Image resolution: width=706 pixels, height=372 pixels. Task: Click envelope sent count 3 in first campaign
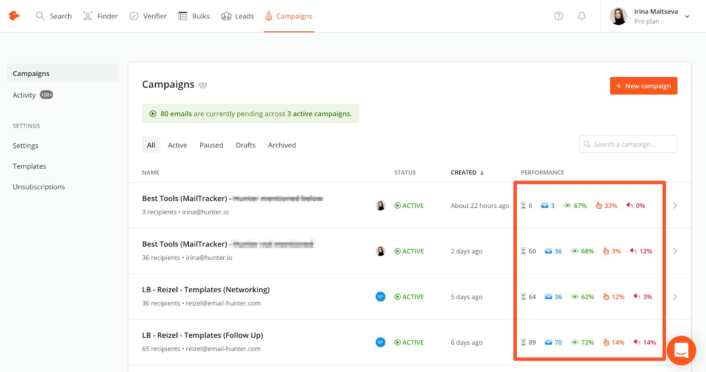(548, 206)
